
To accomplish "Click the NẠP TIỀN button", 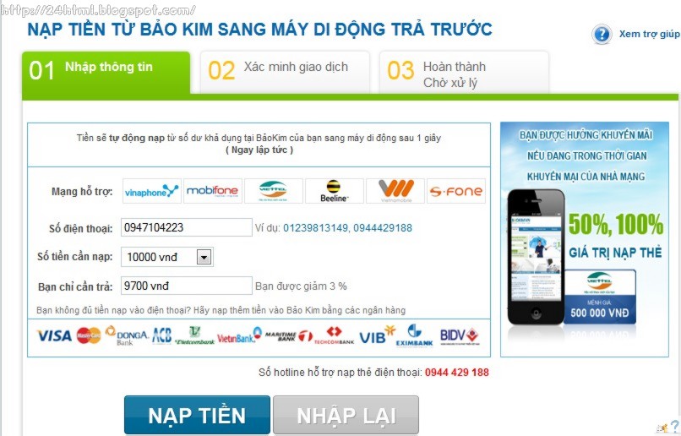I will (x=197, y=415).
